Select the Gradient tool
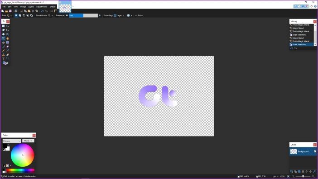Viewport: 318px width, 179px height. 8,42
